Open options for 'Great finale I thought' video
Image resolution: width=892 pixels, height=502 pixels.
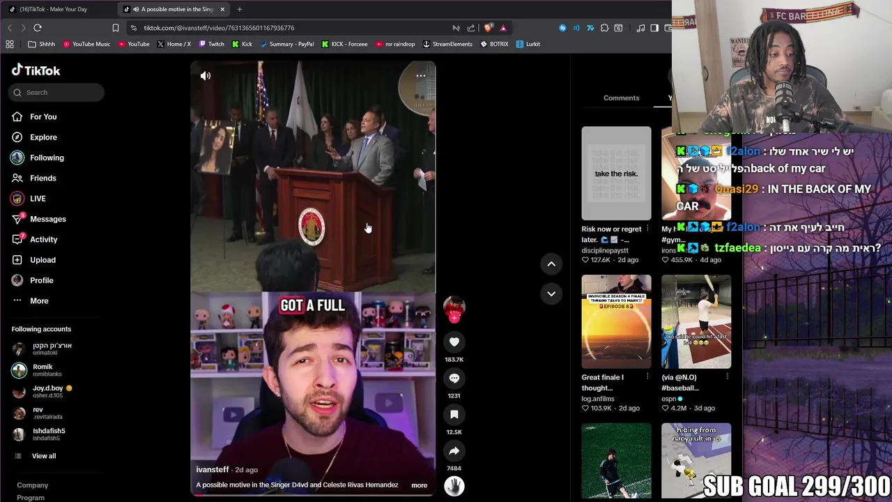pyautogui.click(x=647, y=377)
